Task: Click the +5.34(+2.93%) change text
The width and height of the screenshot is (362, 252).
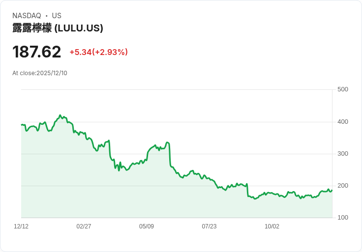Action: (x=99, y=52)
